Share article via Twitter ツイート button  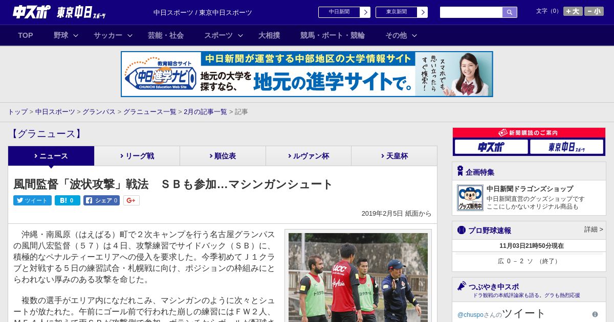click(x=32, y=200)
